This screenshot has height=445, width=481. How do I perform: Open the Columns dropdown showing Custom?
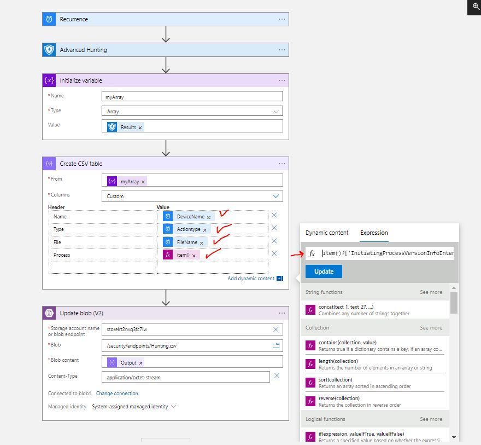pyautogui.click(x=192, y=196)
